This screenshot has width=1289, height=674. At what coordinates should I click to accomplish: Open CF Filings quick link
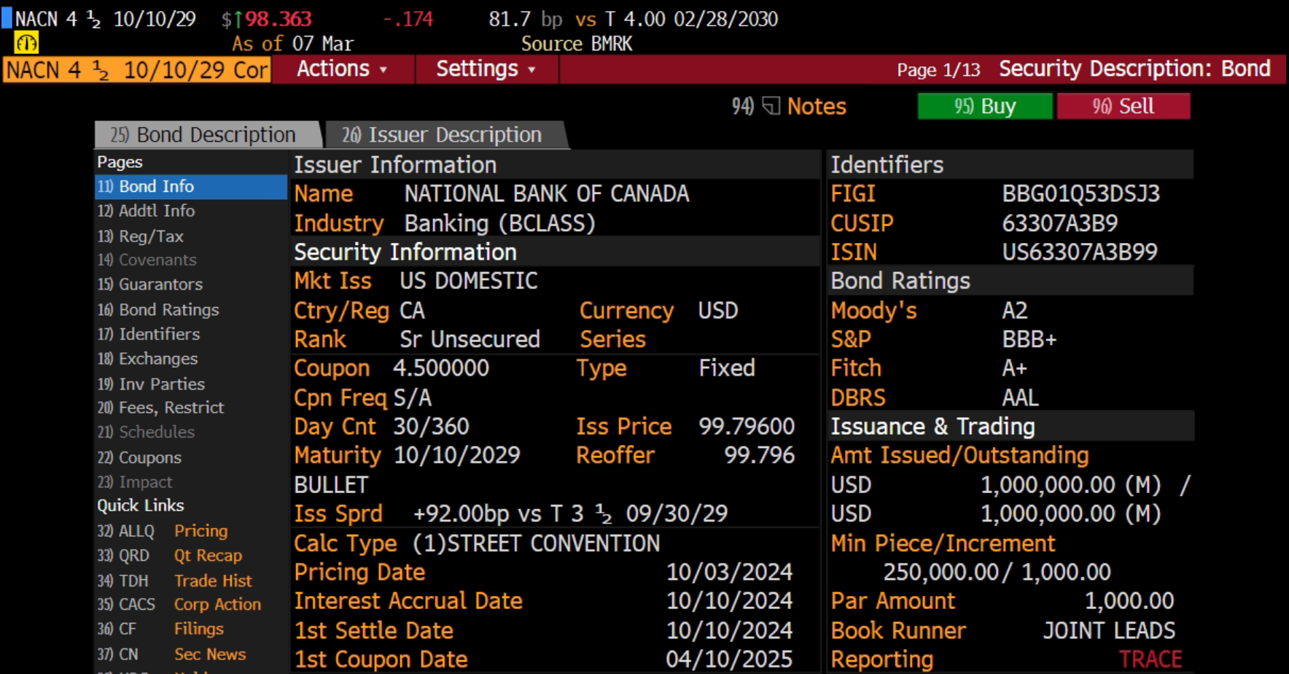[161, 629]
